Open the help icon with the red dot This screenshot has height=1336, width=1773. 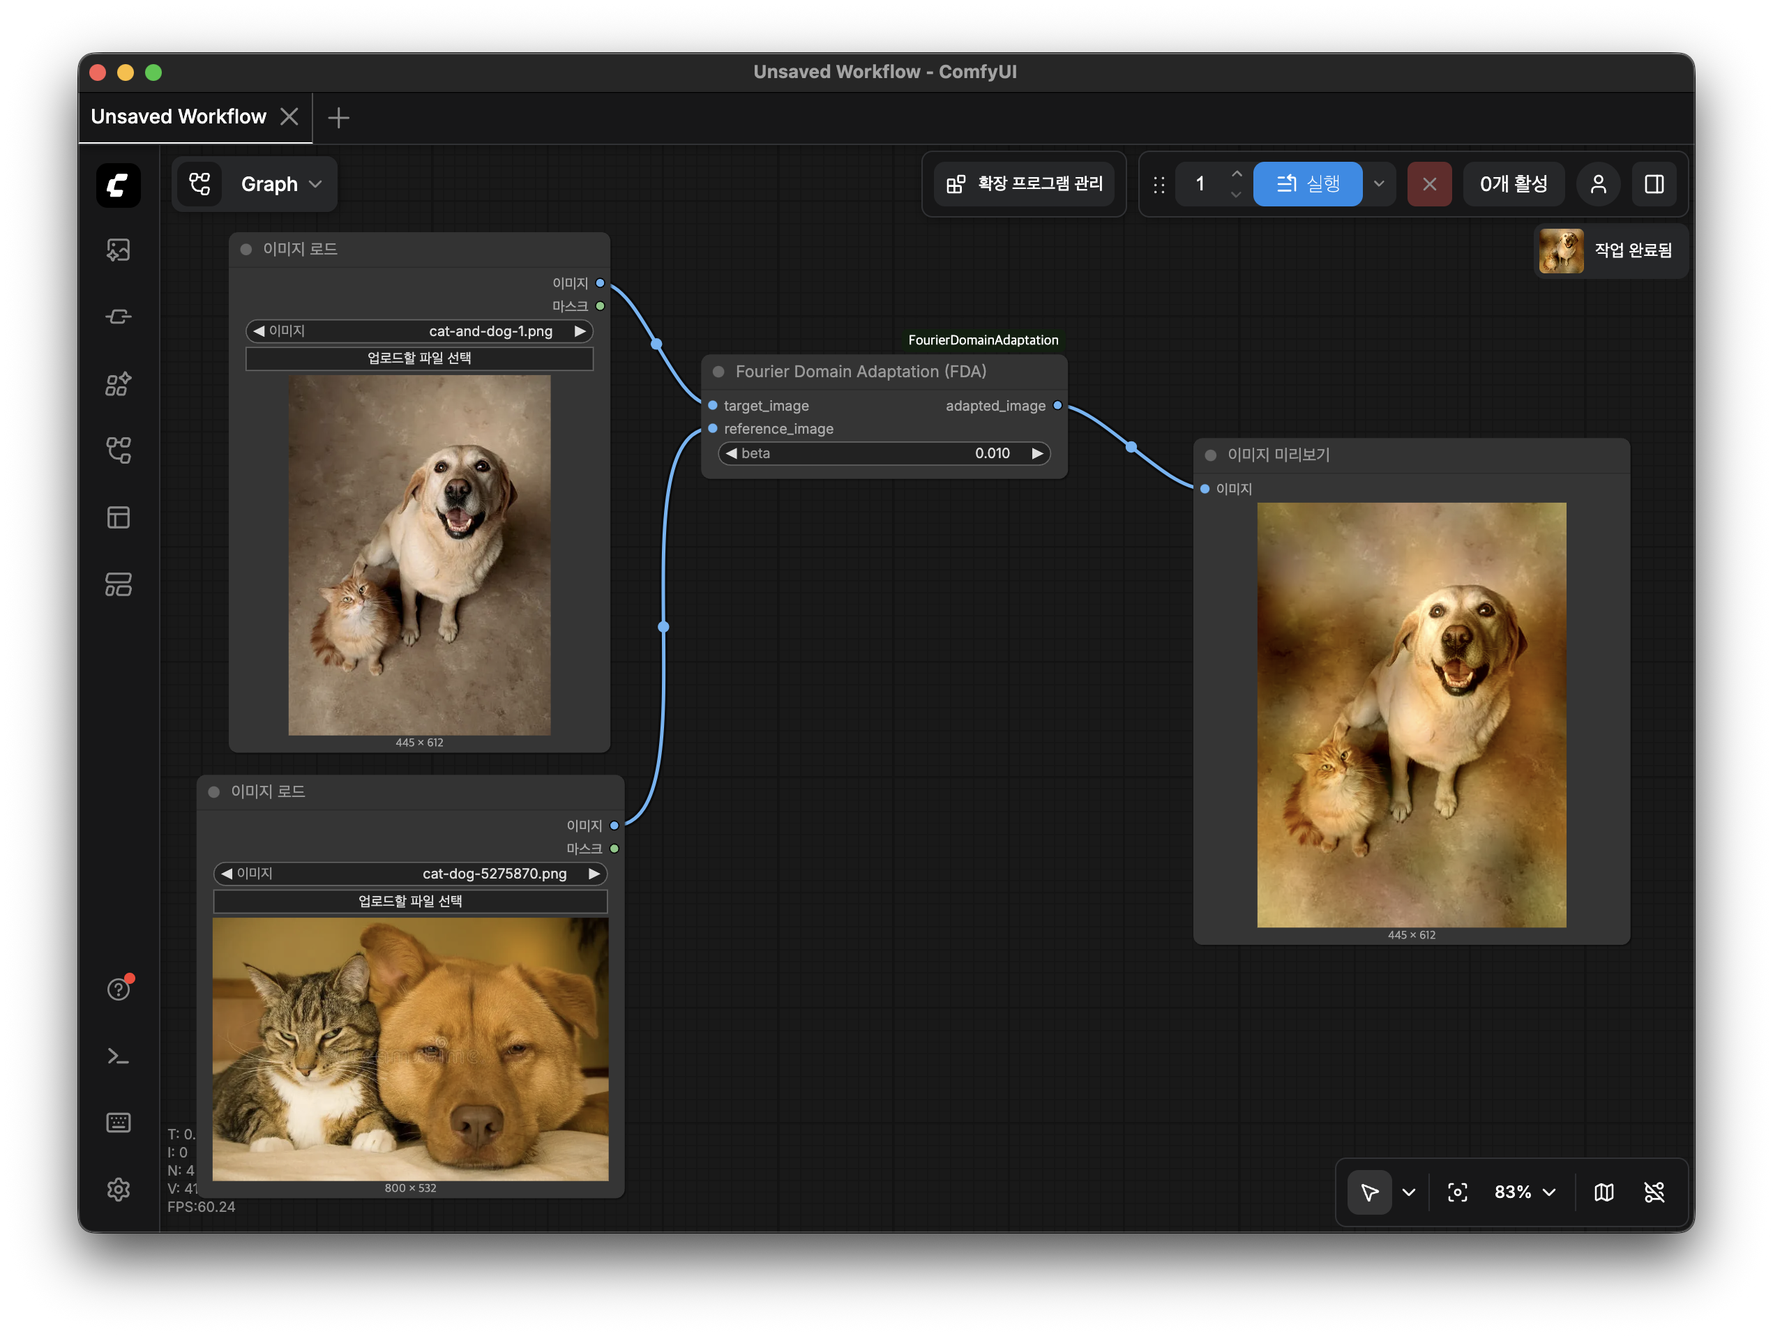119,989
